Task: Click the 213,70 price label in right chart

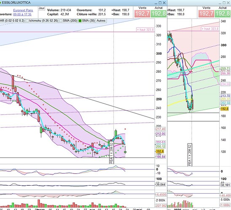Action: [x=225, y=96]
